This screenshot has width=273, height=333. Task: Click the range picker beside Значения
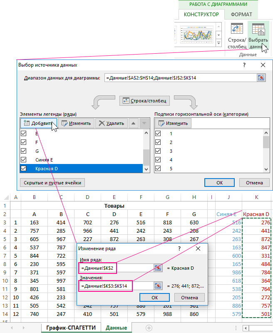[x=158, y=286]
